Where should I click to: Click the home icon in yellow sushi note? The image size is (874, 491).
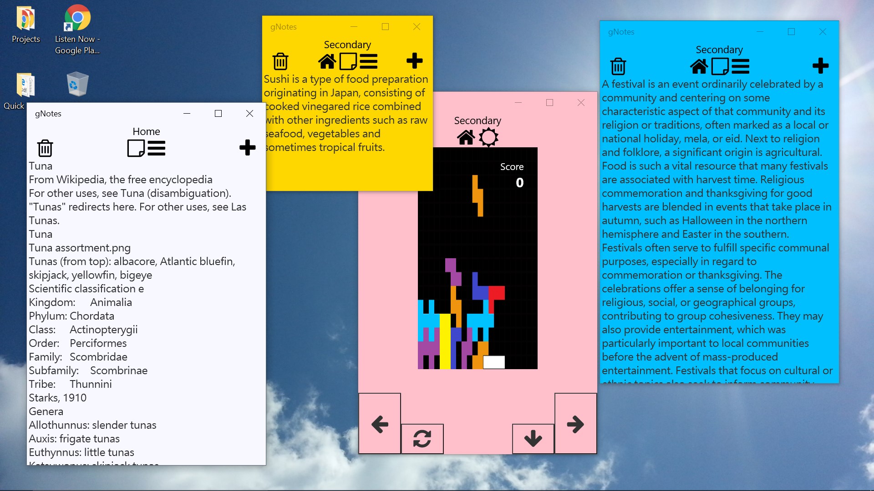pyautogui.click(x=327, y=61)
